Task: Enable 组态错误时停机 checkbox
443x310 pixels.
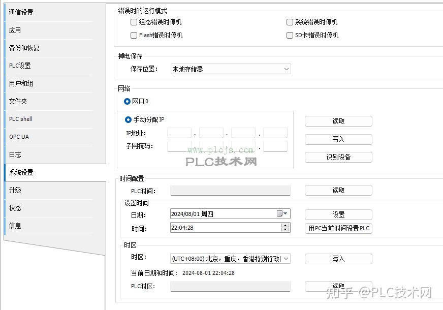Action: [x=134, y=22]
